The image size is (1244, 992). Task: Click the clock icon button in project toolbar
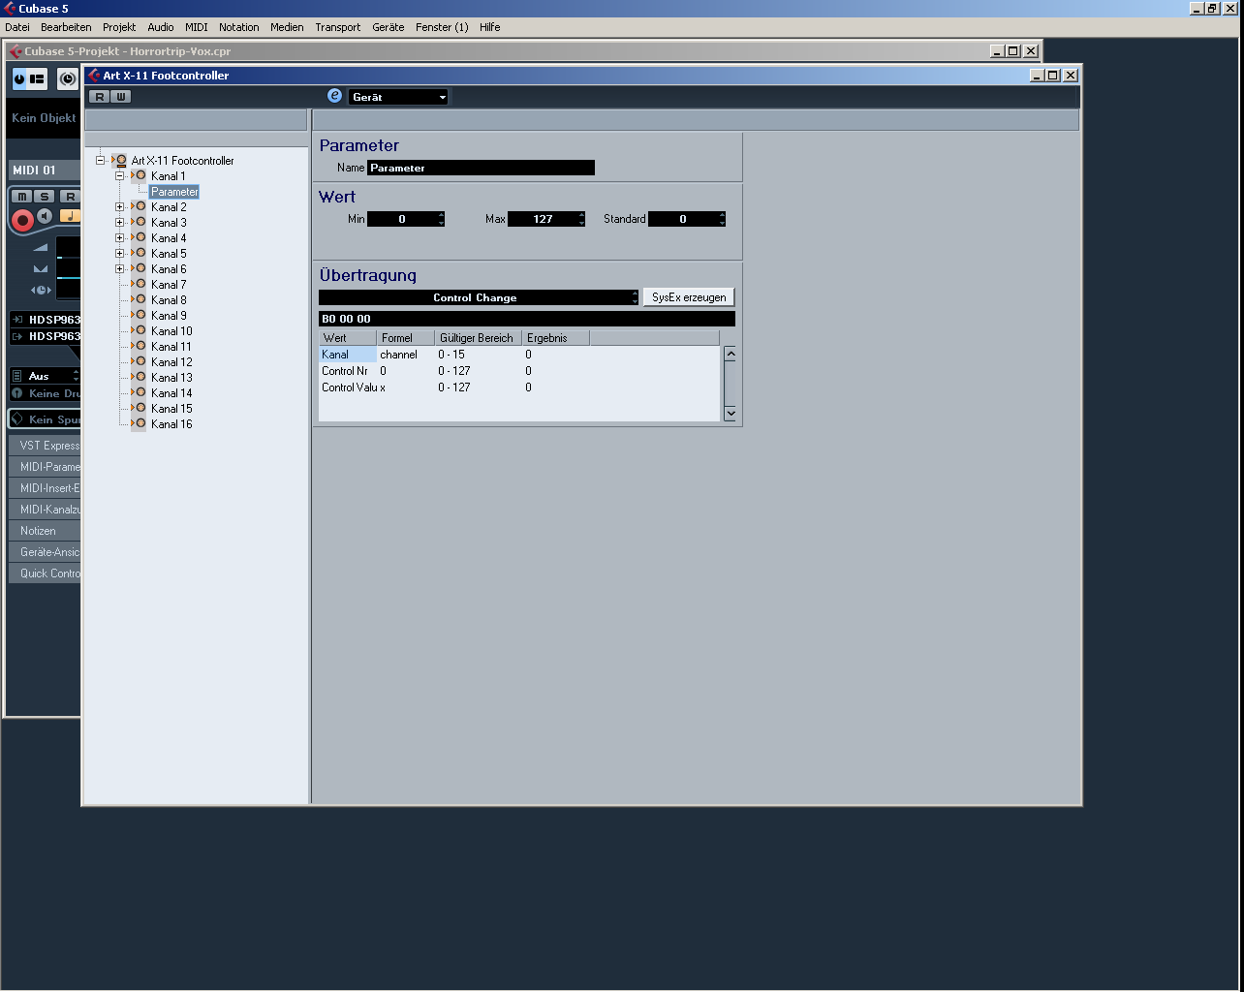[67, 78]
